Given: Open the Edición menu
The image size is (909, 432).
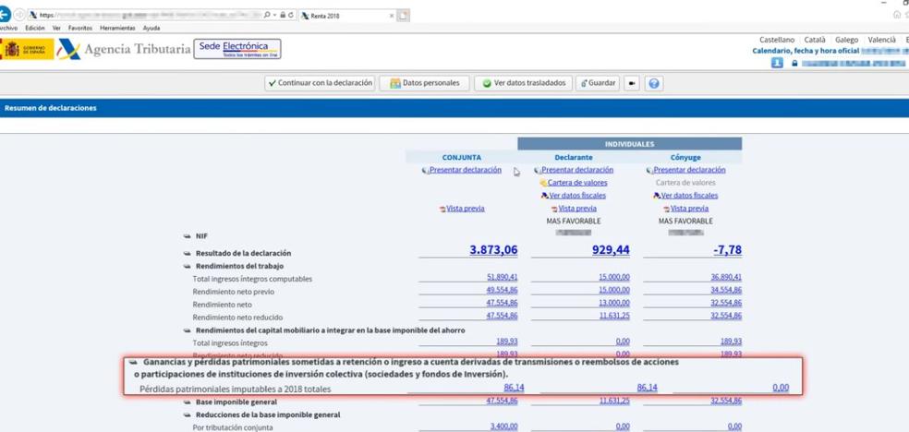Looking at the screenshot, I should [35, 28].
